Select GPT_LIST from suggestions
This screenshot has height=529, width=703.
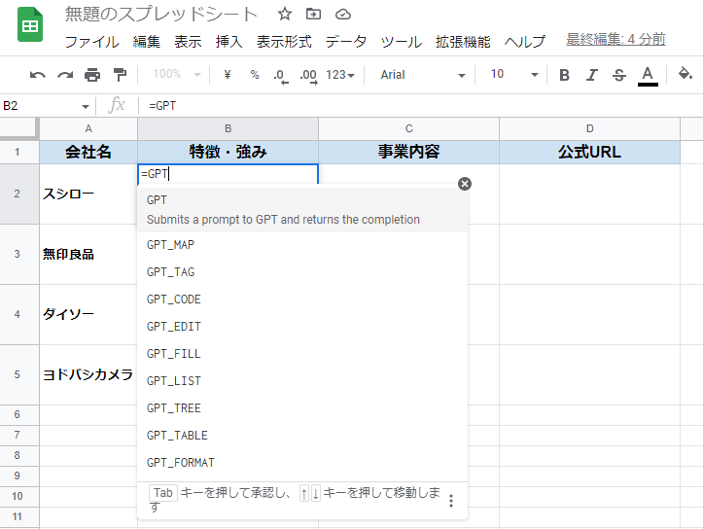pos(302,381)
